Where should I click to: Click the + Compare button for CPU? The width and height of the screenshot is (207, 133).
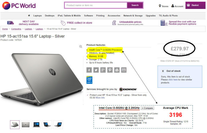click(x=147, y=108)
